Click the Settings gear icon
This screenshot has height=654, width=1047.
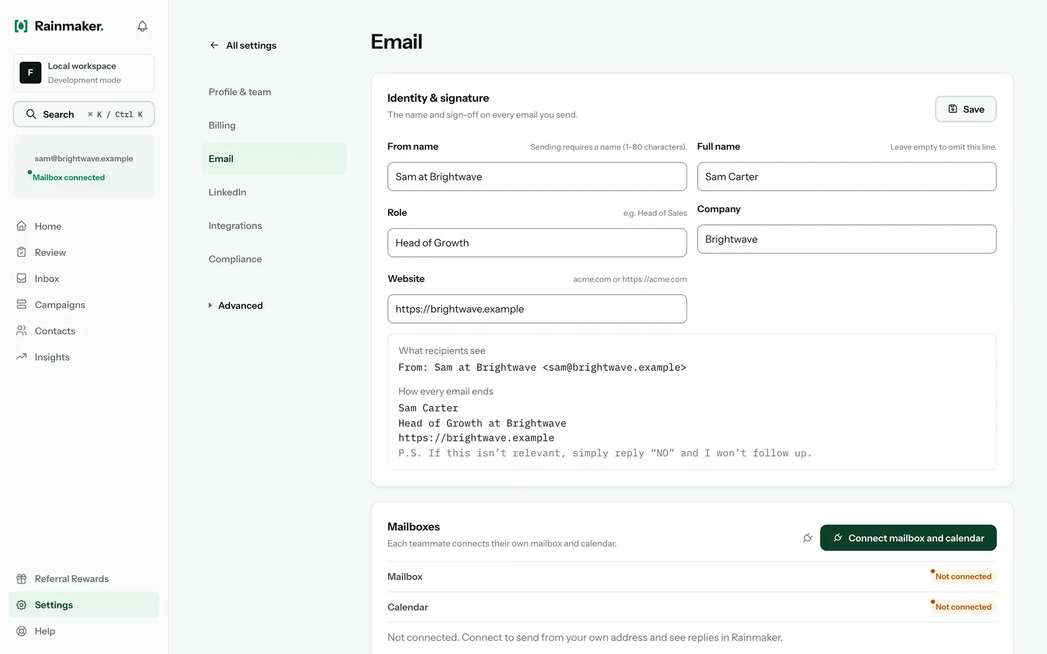pyautogui.click(x=22, y=605)
